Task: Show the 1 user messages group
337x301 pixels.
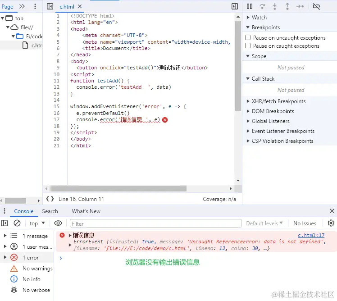Action: 27,246
